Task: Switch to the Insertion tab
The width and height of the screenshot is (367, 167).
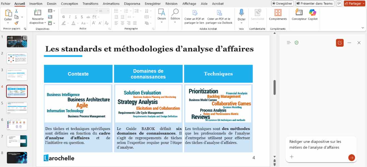Action: pyautogui.click(x=36, y=4)
